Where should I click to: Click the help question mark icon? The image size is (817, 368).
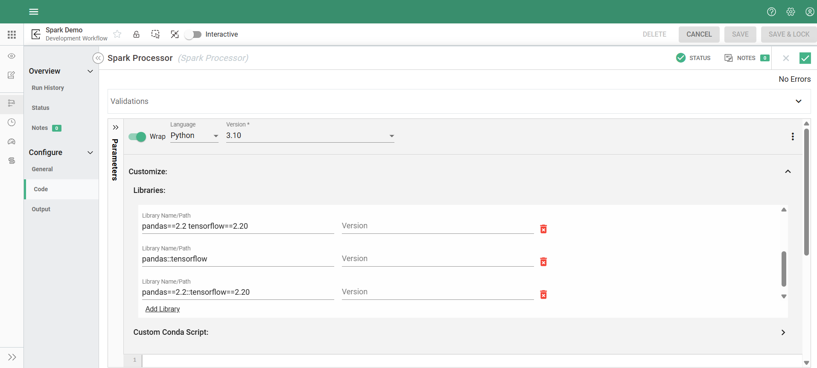pos(771,11)
